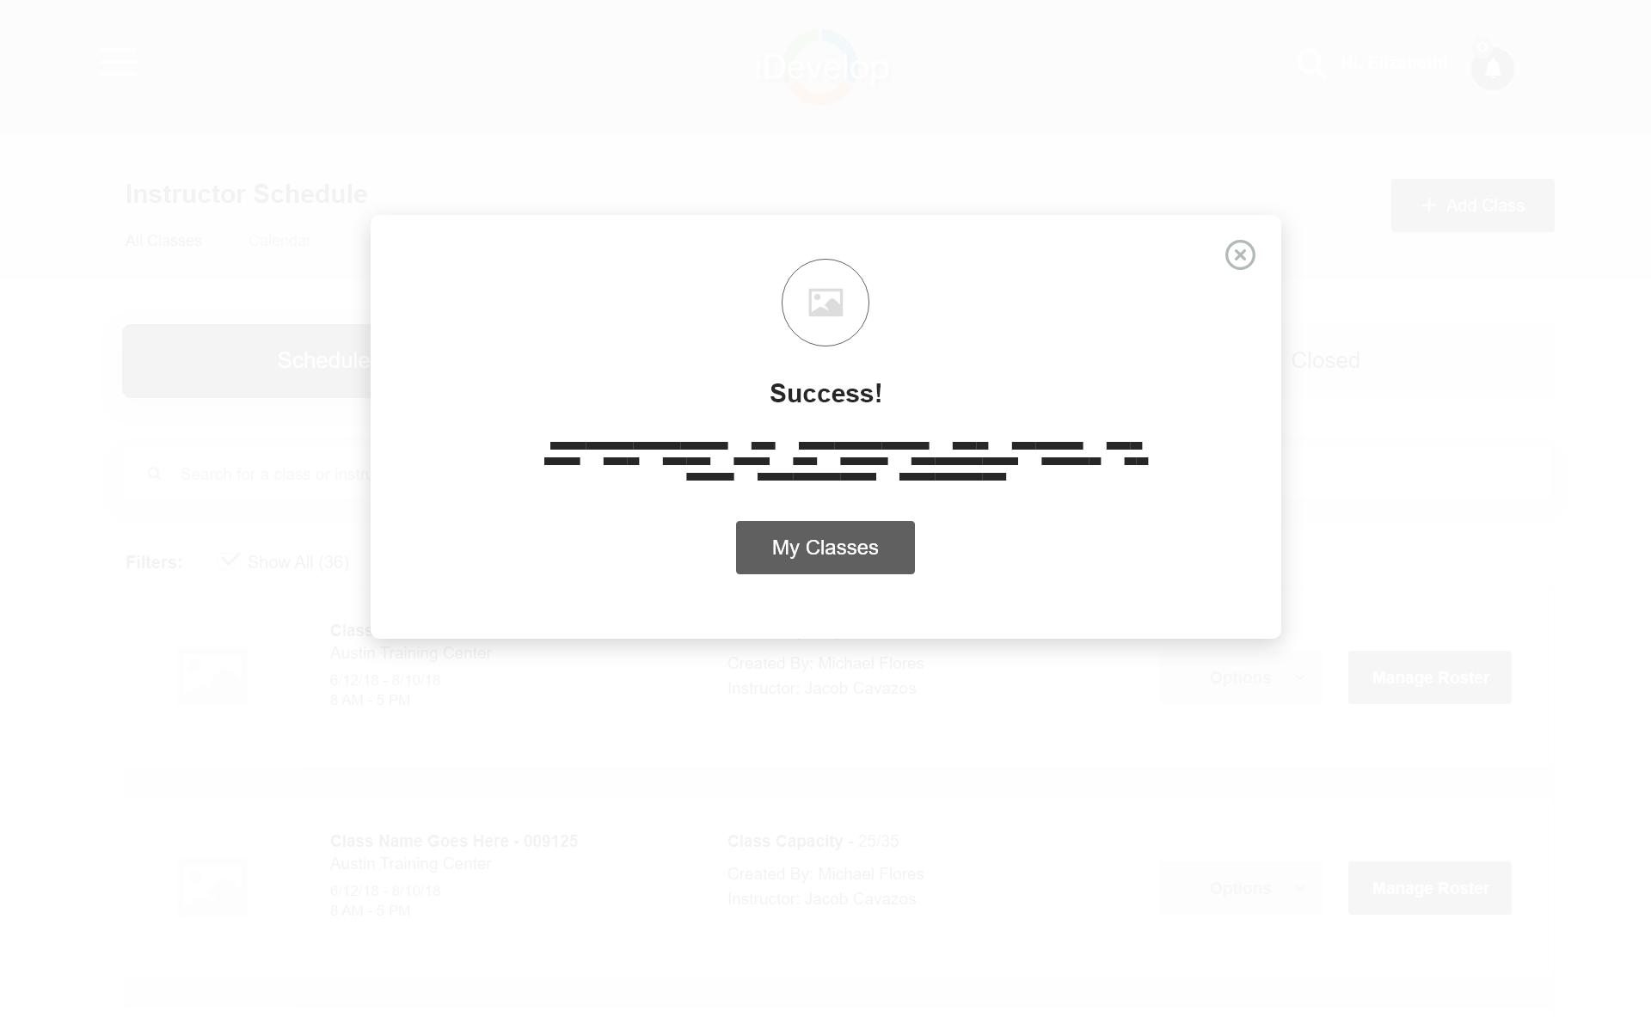The width and height of the screenshot is (1651, 1017).
Task: Click the placeholder image icon in modal
Action: point(825,302)
